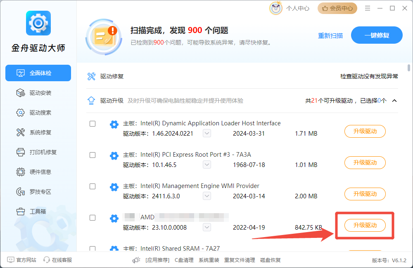This screenshot has width=413, height=268.
Task: Open 个人中心 account link
Action: pos(298,8)
